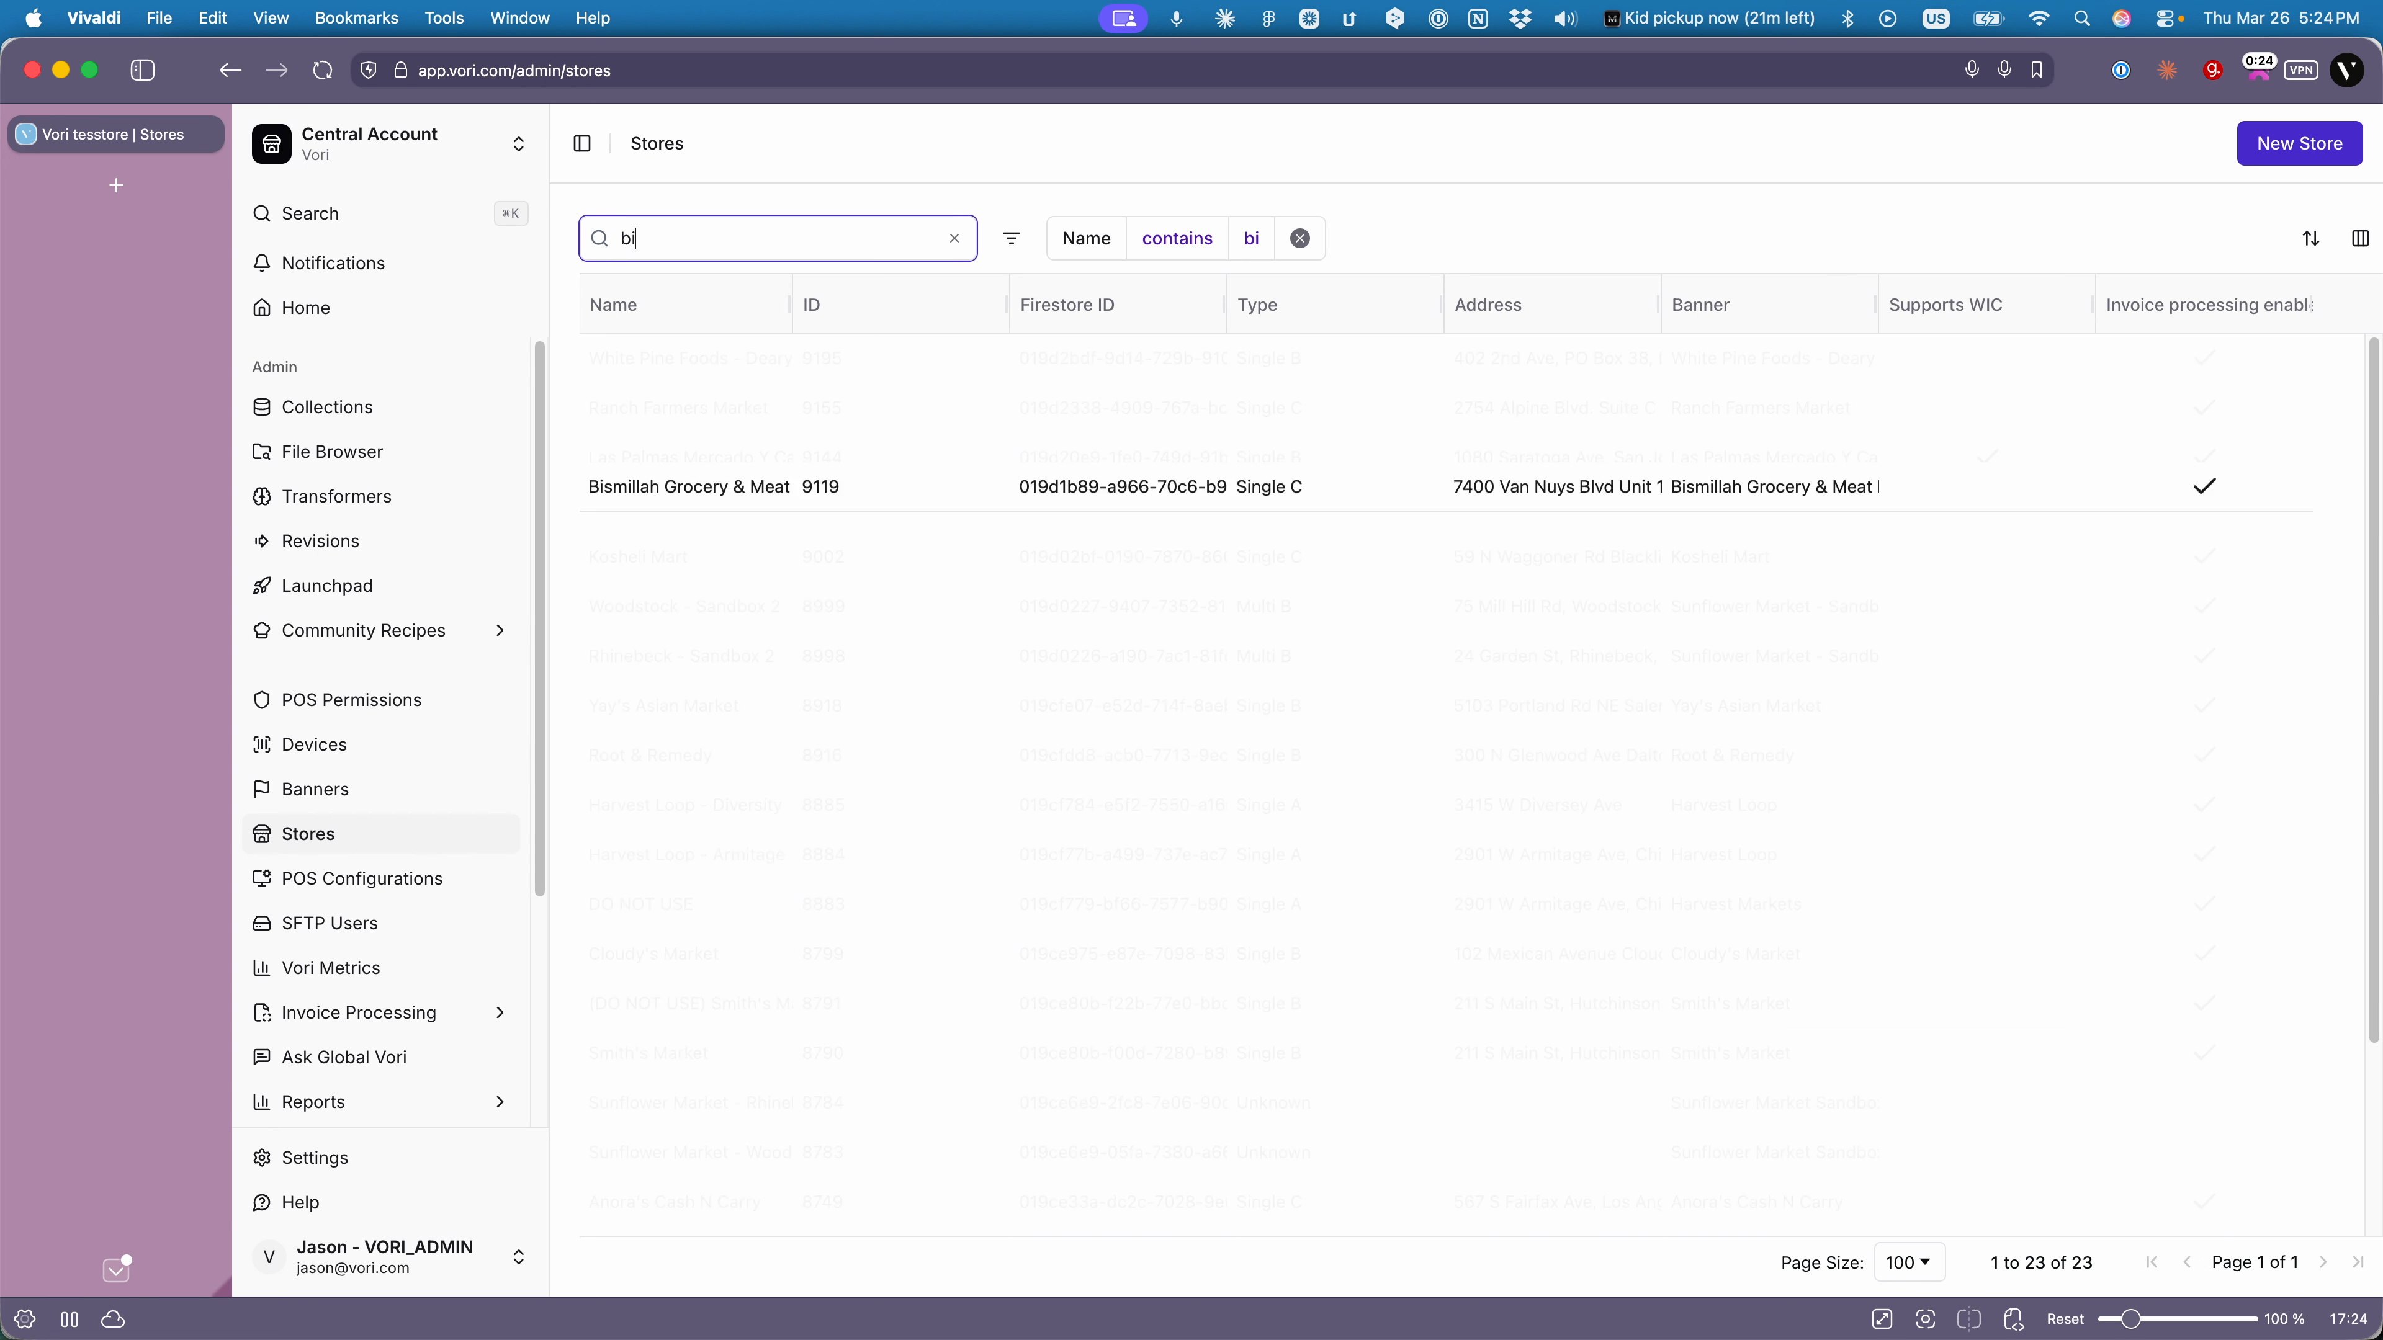Click the sort arrows icon
This screenshot has height=1340, width=2383.
click(2310, 239)
